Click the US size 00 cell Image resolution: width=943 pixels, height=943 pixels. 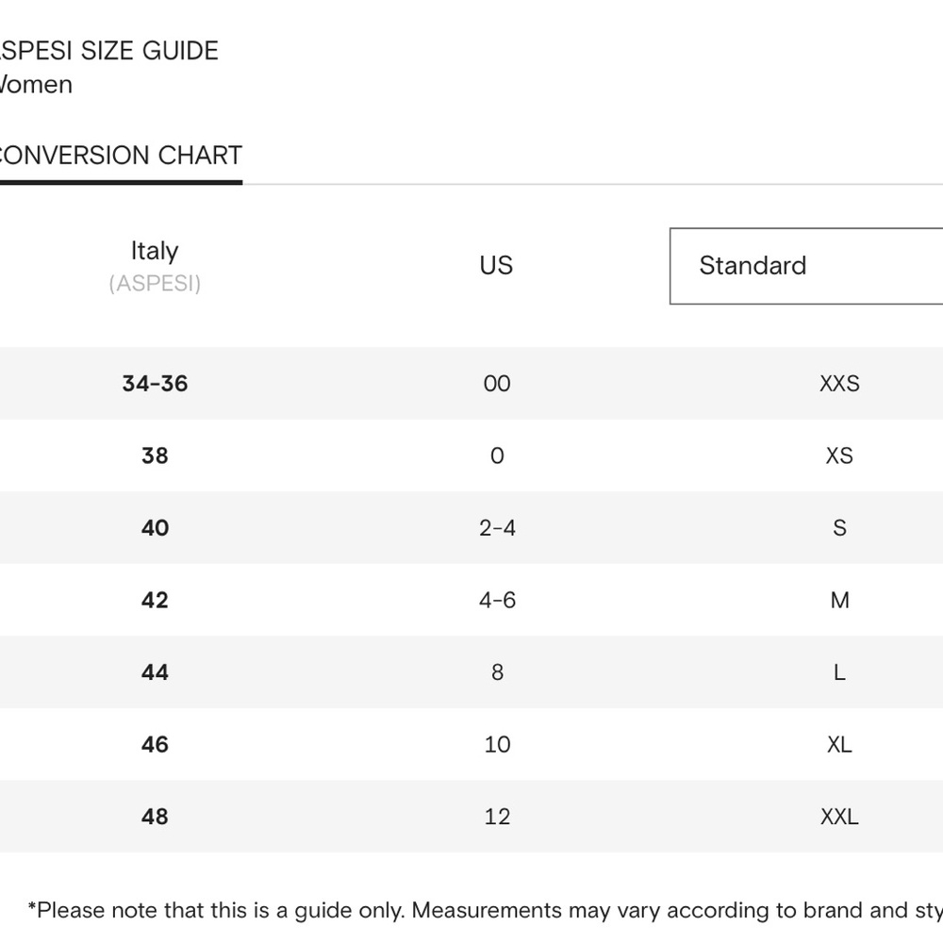click(x=497, y=384)
